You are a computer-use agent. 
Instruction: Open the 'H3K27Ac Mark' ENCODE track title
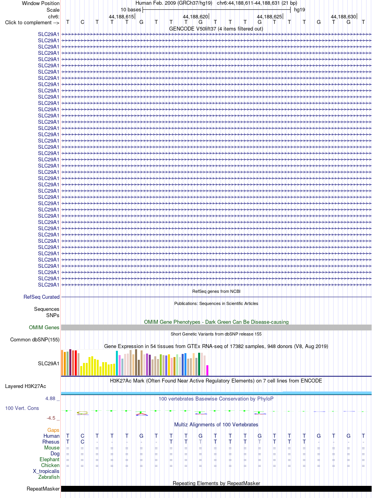[x=216, y=381]
